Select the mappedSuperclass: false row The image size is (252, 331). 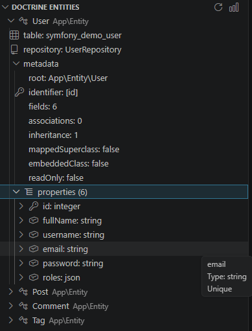(74, 150)
